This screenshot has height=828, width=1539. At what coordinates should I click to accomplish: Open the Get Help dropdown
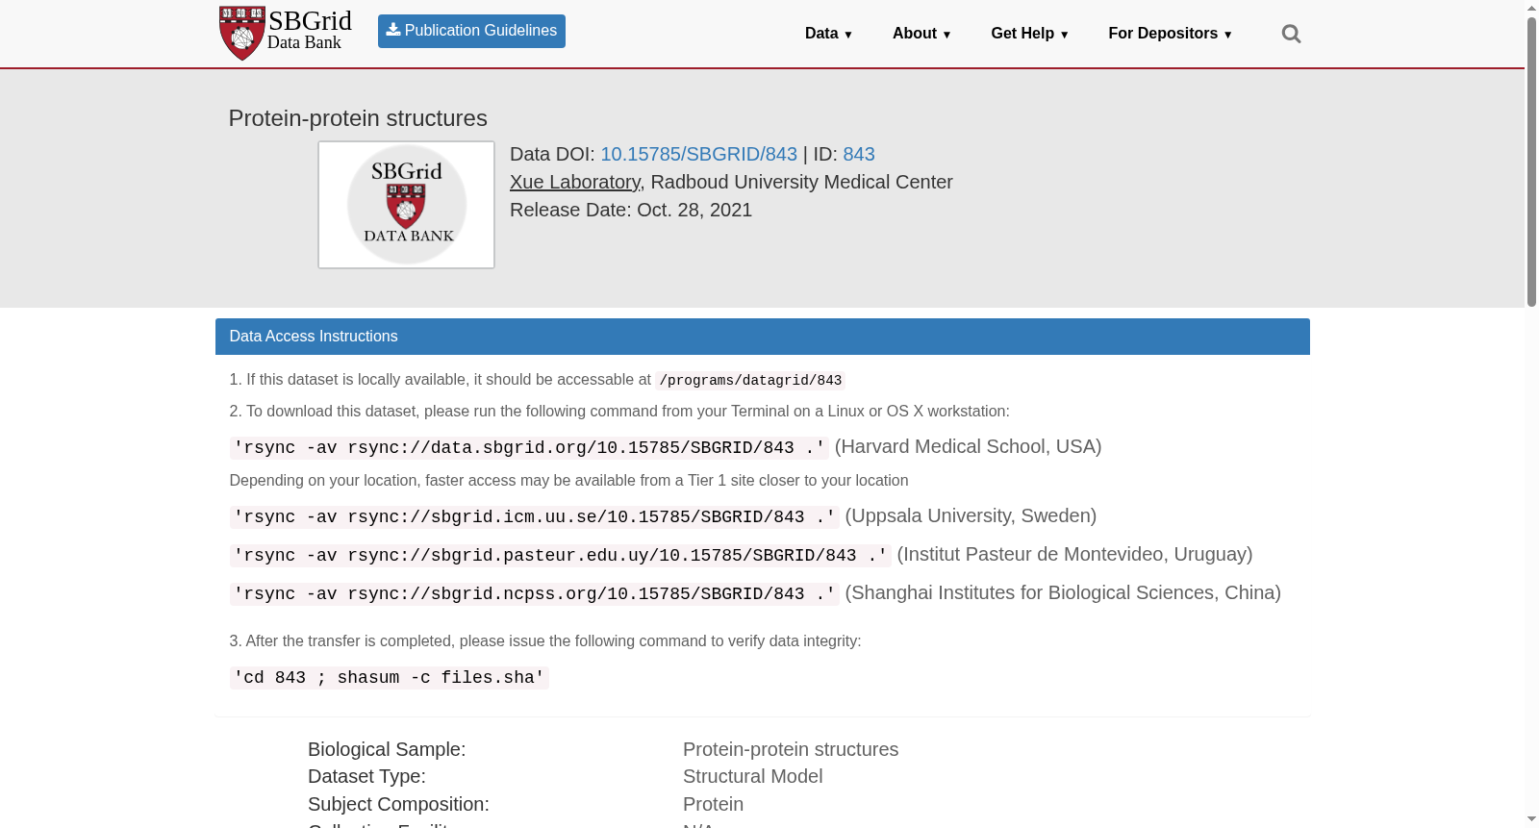(x=1029, y=34)
